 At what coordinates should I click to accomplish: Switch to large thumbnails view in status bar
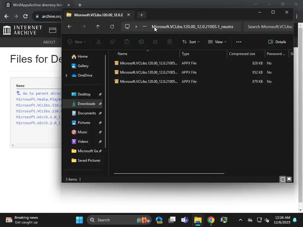(x=289, y=179)
